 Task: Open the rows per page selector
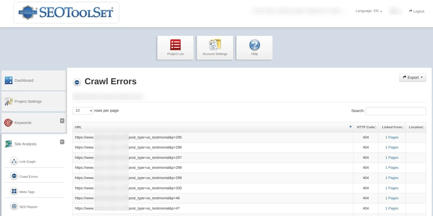pyautogui.click(x=83, y=110)
